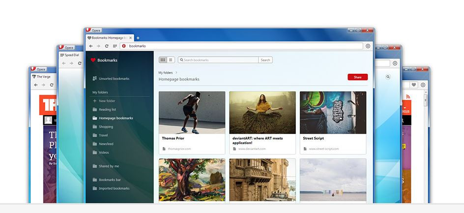Click the Search button beside search field
Screen dimensions: 464x213
[x=265, y=60]
